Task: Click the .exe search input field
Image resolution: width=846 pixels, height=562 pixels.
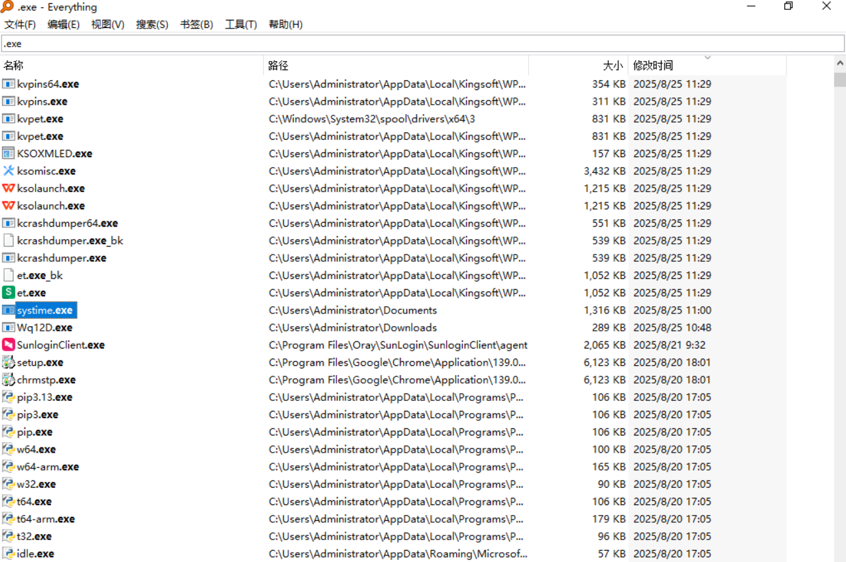Action: coord(423,44)
